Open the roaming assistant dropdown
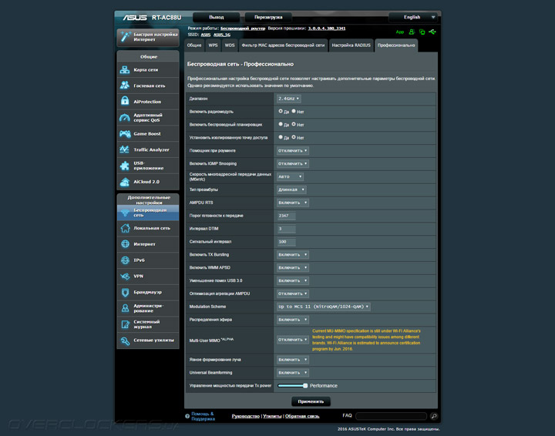The image size is (555, 436). point(293,151)
